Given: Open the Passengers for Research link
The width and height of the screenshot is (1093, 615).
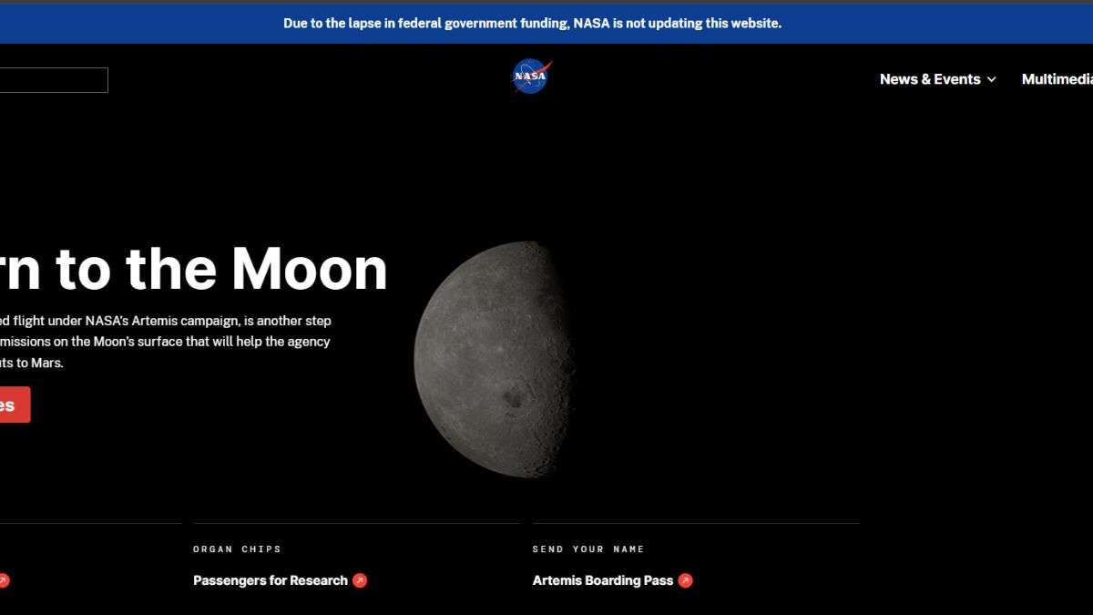Looking at the screenshot, I should 270,580.
